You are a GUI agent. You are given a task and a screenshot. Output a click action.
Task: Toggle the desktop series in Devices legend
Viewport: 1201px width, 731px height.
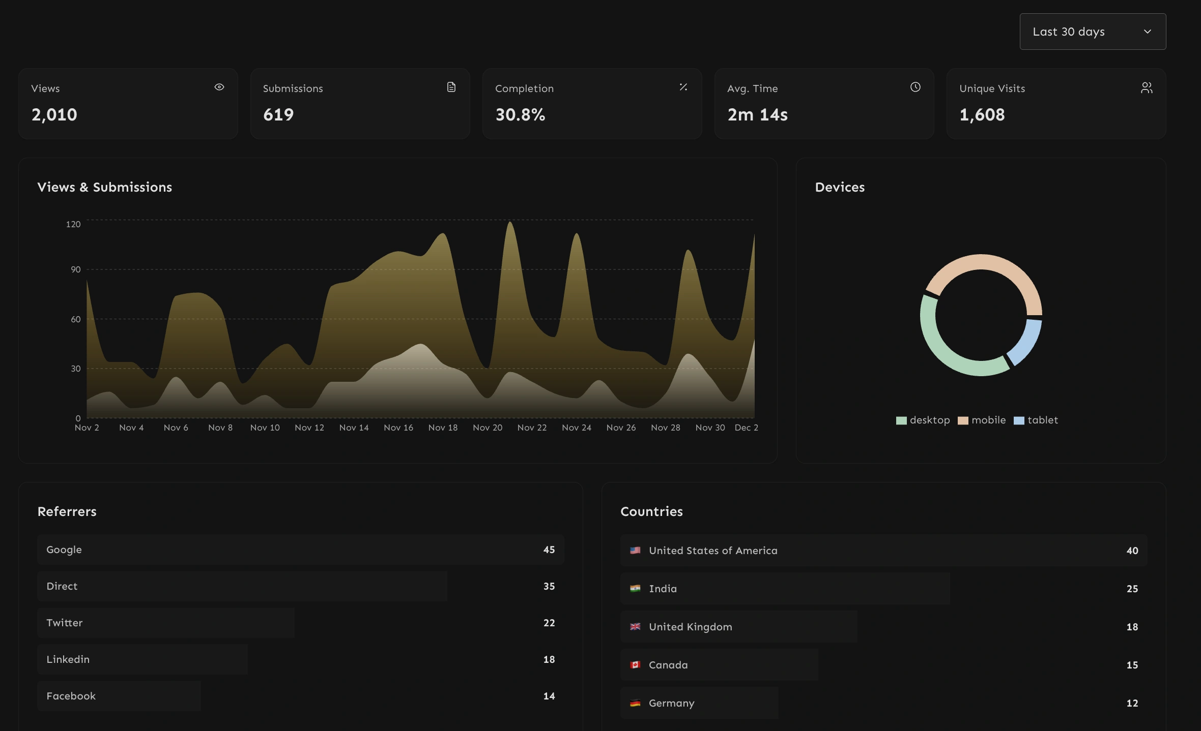coord(924,420)
